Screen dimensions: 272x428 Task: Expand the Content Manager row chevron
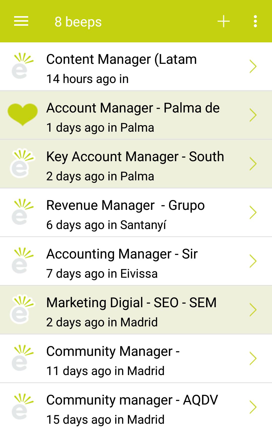click(253, 66)
